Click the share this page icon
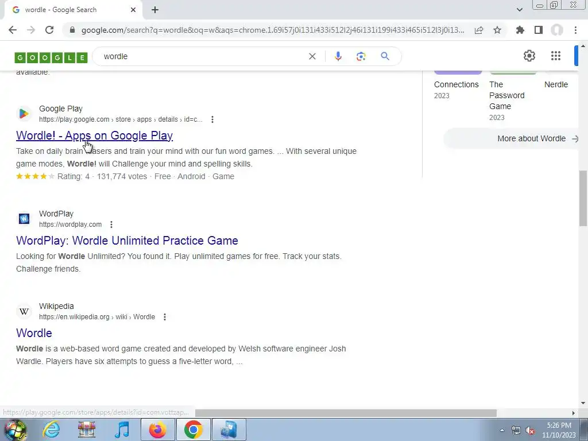This screenshot has width=588, height=441. tap(479, 30)
